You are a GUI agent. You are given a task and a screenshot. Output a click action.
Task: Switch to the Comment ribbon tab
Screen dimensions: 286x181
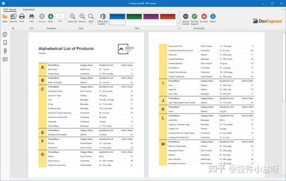click(29, 10)
